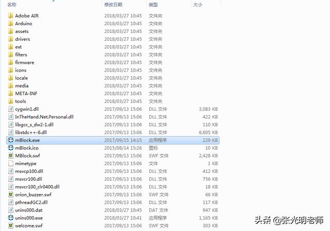Screen dimensions: 330x231
Task: Select the META-INF folder entry
Action: coord(25,94)
